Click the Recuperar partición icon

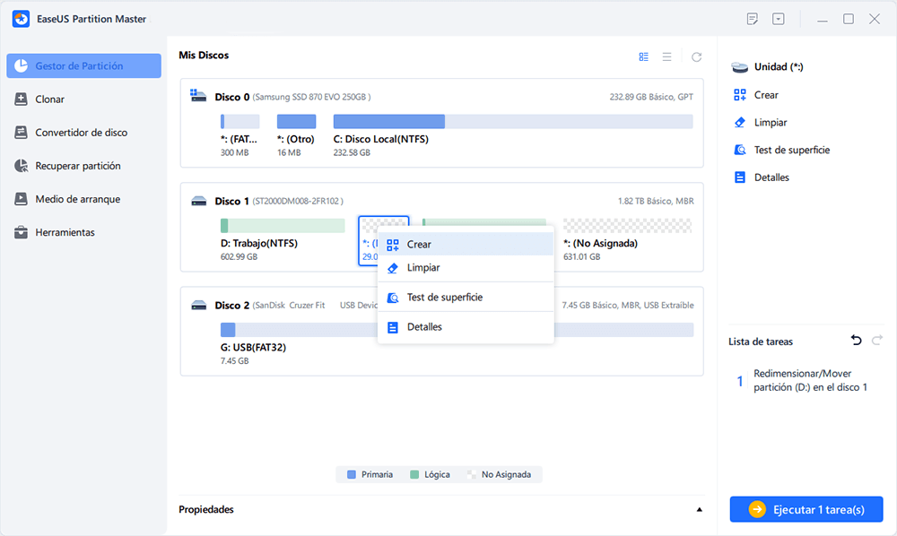21,166
